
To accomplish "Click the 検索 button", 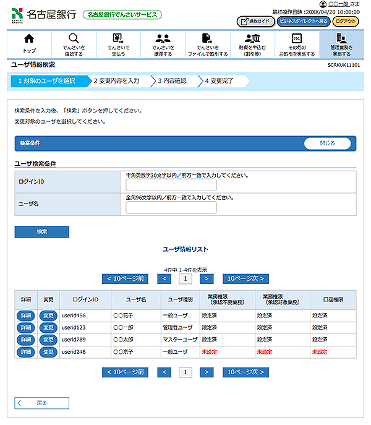I will (x=41, y=232).
